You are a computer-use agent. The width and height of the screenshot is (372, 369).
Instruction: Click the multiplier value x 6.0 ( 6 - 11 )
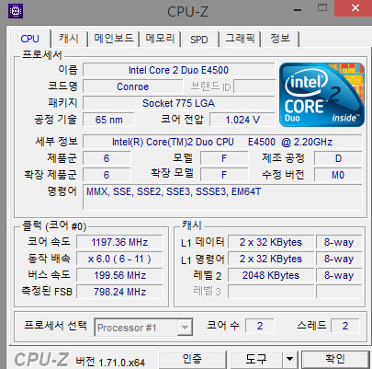[119, 259]
